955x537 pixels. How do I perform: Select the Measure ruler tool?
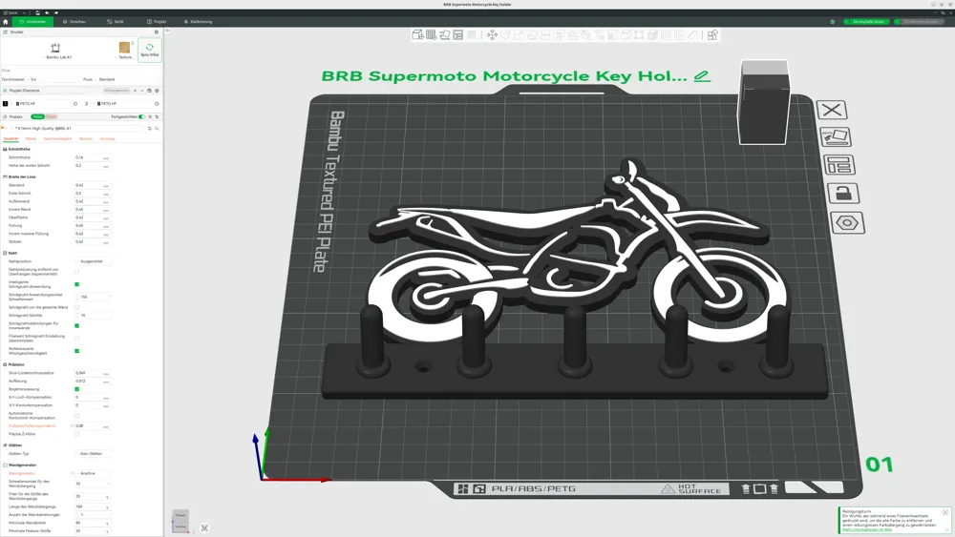coord(693,35)
